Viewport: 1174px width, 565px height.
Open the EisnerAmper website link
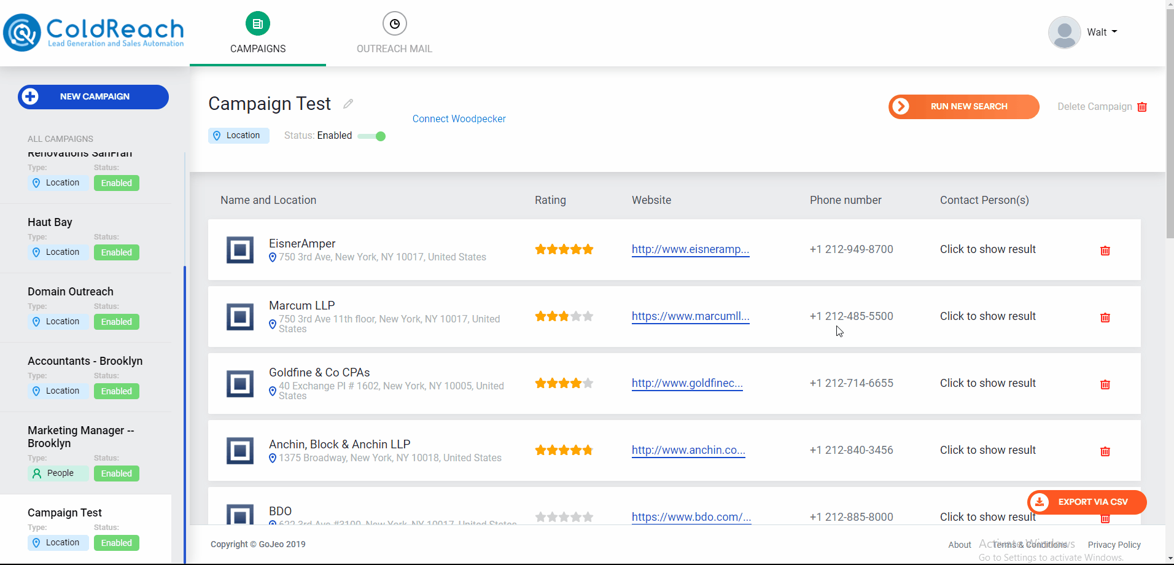690,249
